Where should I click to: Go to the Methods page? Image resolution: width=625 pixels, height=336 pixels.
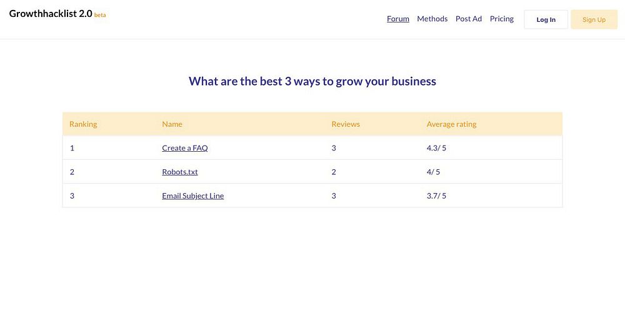pos(432,19)
